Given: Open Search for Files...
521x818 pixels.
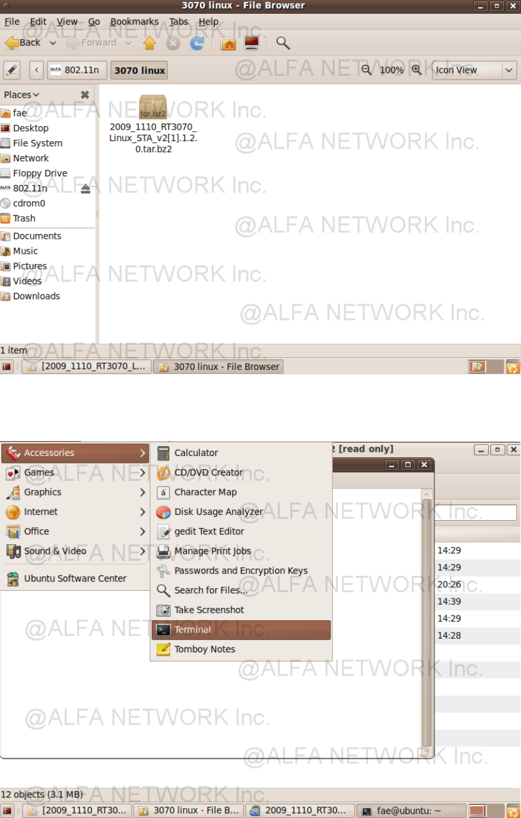Looking at the screenshot, I should point(241,590).
